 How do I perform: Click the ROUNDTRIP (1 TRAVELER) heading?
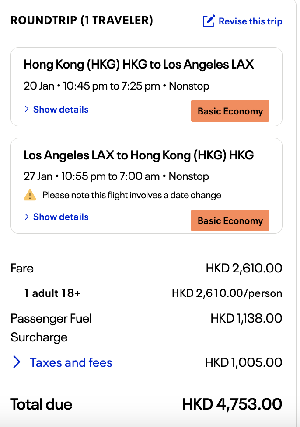coord(82,21)
